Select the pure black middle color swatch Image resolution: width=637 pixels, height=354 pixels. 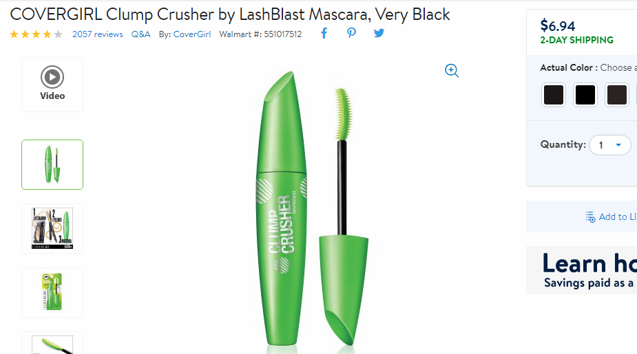[585, 95]
